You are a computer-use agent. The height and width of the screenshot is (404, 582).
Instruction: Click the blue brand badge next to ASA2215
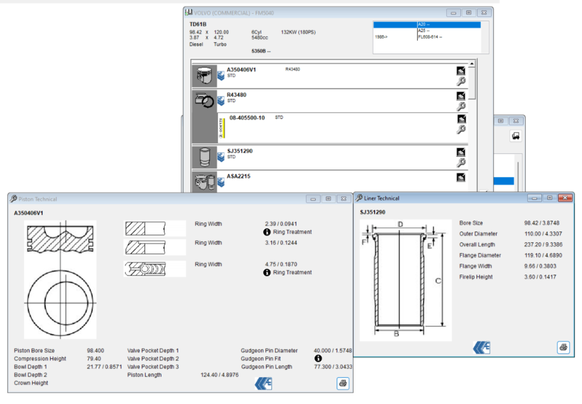point(221,182)
